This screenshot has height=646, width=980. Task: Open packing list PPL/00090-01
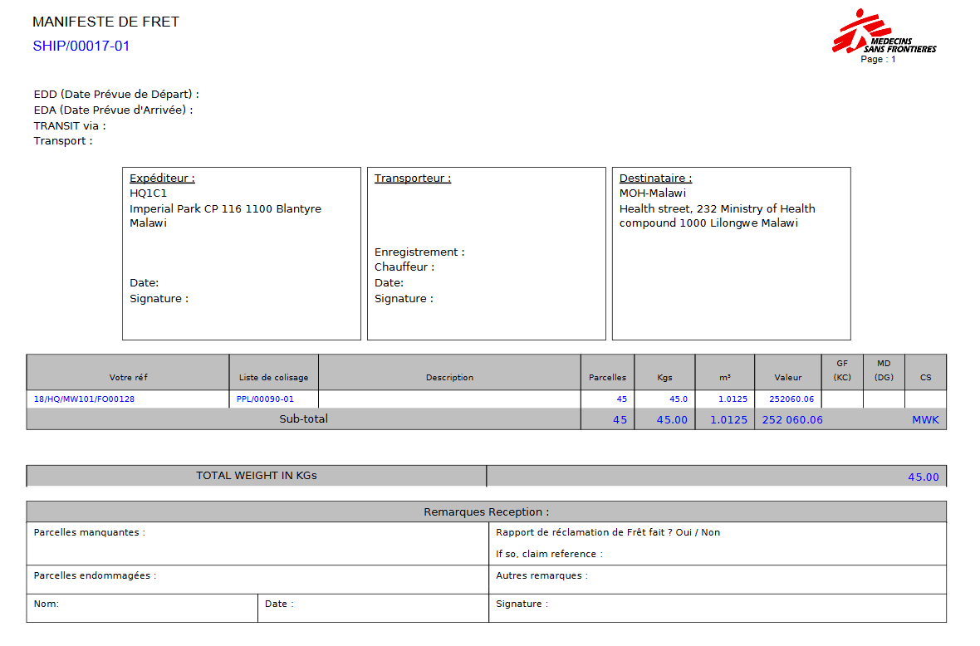point(266,399)
